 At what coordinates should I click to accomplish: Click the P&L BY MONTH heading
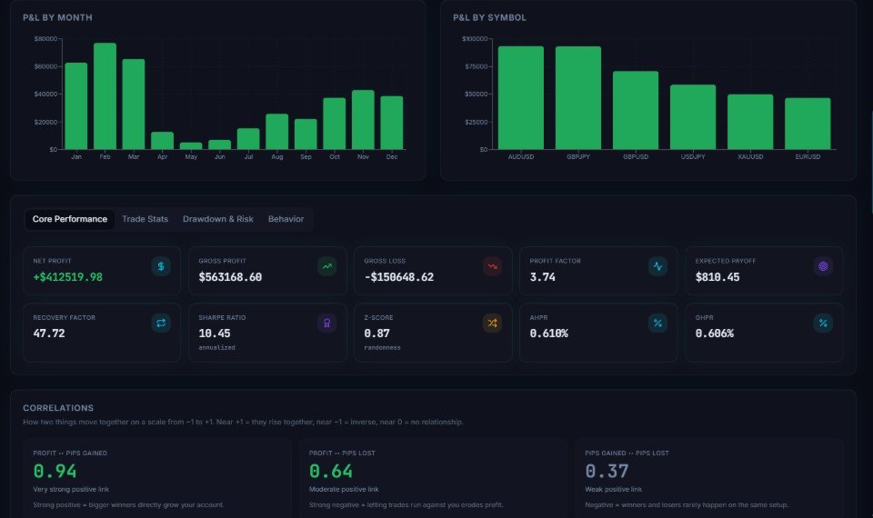[x=58, y=18]
